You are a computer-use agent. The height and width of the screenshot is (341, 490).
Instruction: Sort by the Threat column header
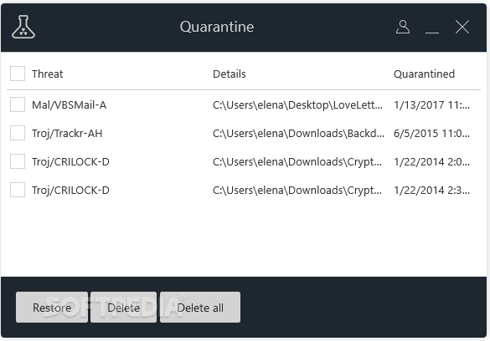tap(47, 74)
